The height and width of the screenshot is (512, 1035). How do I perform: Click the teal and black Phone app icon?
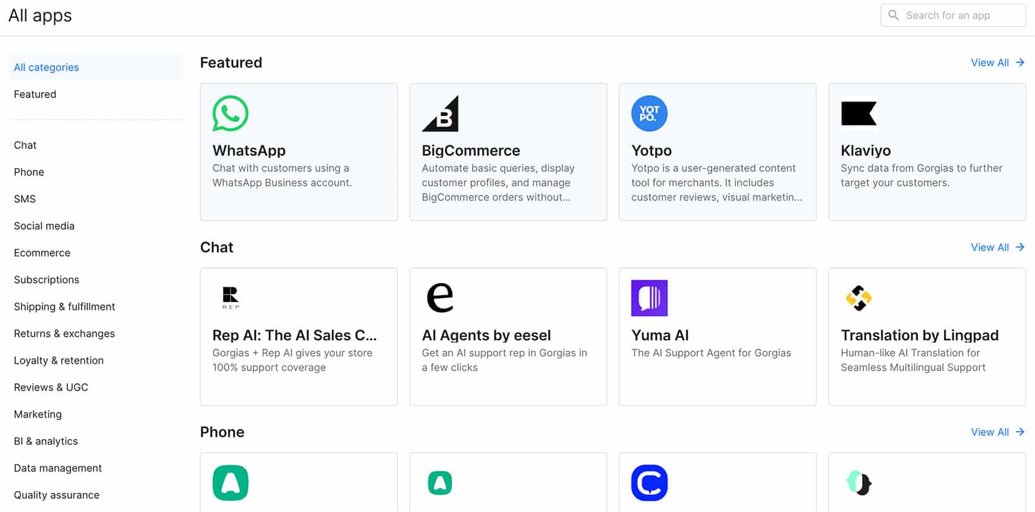click(859, 482)
